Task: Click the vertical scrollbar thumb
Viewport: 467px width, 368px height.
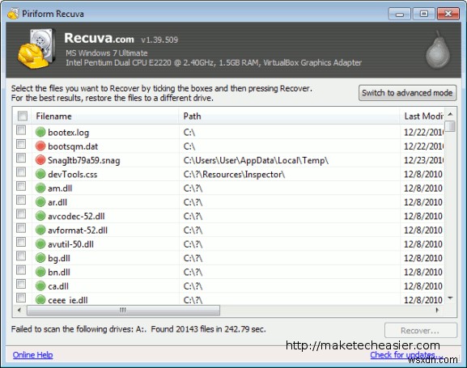Action: coord(451,125)
